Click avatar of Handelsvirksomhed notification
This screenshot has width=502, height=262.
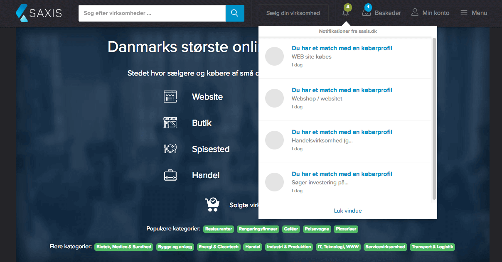pos(274,140)
